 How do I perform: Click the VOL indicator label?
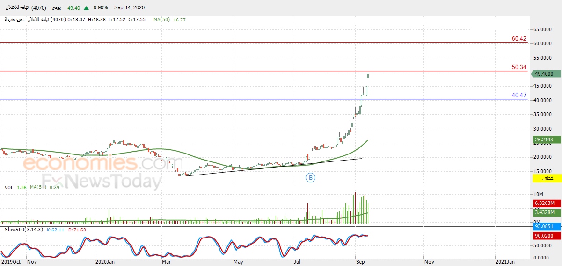coord(8,187)
